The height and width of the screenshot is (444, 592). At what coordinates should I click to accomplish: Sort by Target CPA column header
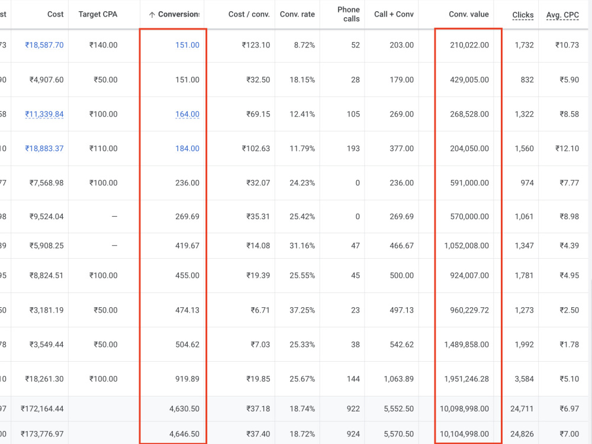[x=98, y=14]
